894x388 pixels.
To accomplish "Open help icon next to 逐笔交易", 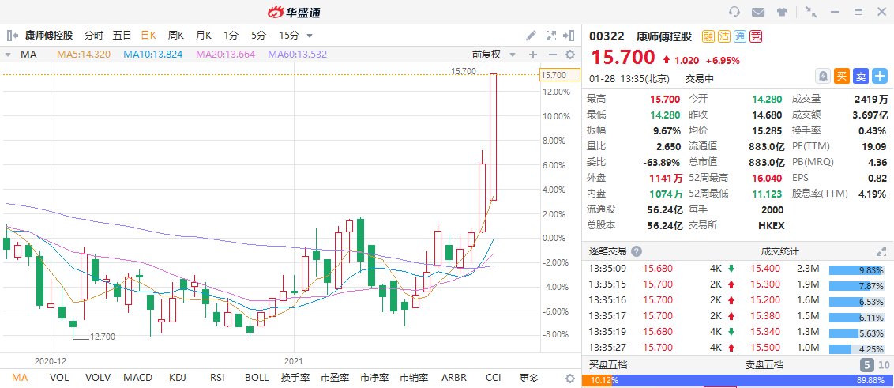I will coord(637,251).
